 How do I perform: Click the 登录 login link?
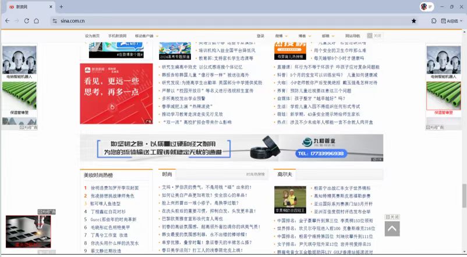260,35
